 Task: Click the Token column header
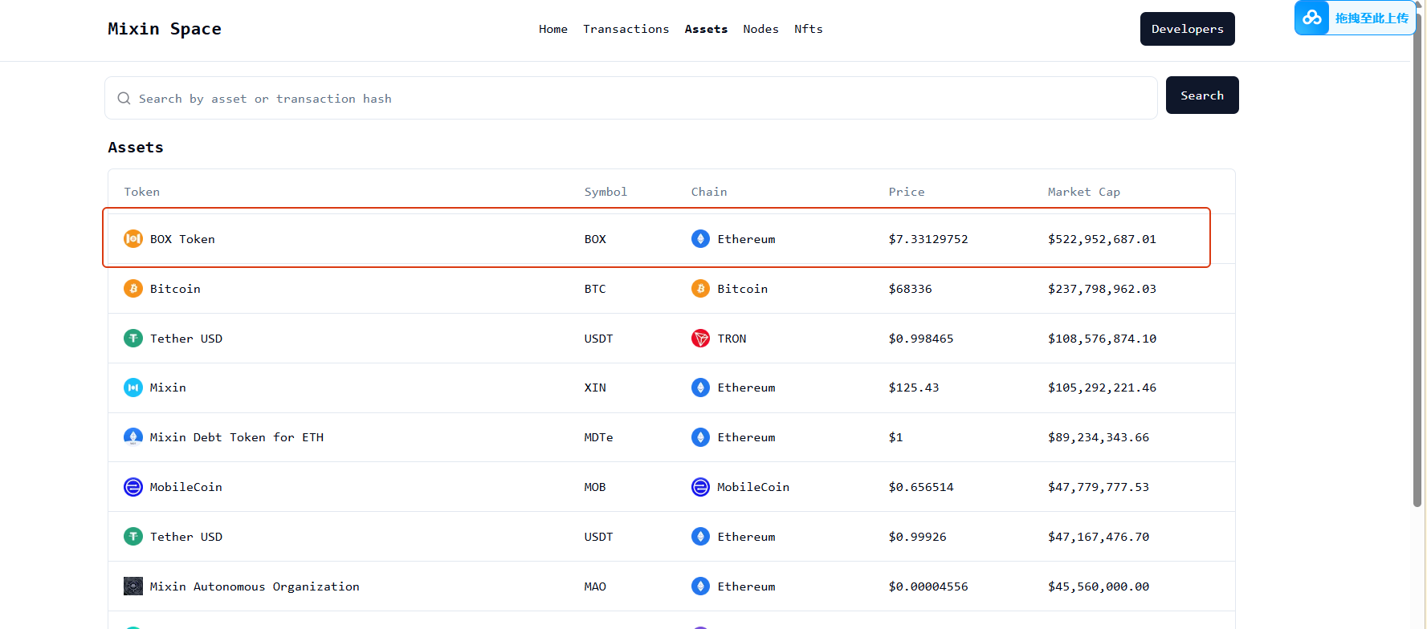pyautogui.click(x=142, y=192)
